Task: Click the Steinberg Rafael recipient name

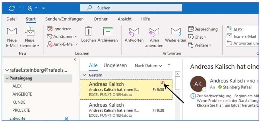Action: [237, 87]
